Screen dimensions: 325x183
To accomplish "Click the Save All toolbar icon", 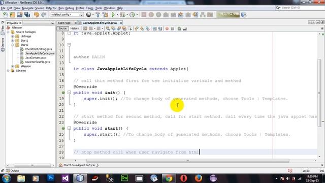I will (27, 15).
